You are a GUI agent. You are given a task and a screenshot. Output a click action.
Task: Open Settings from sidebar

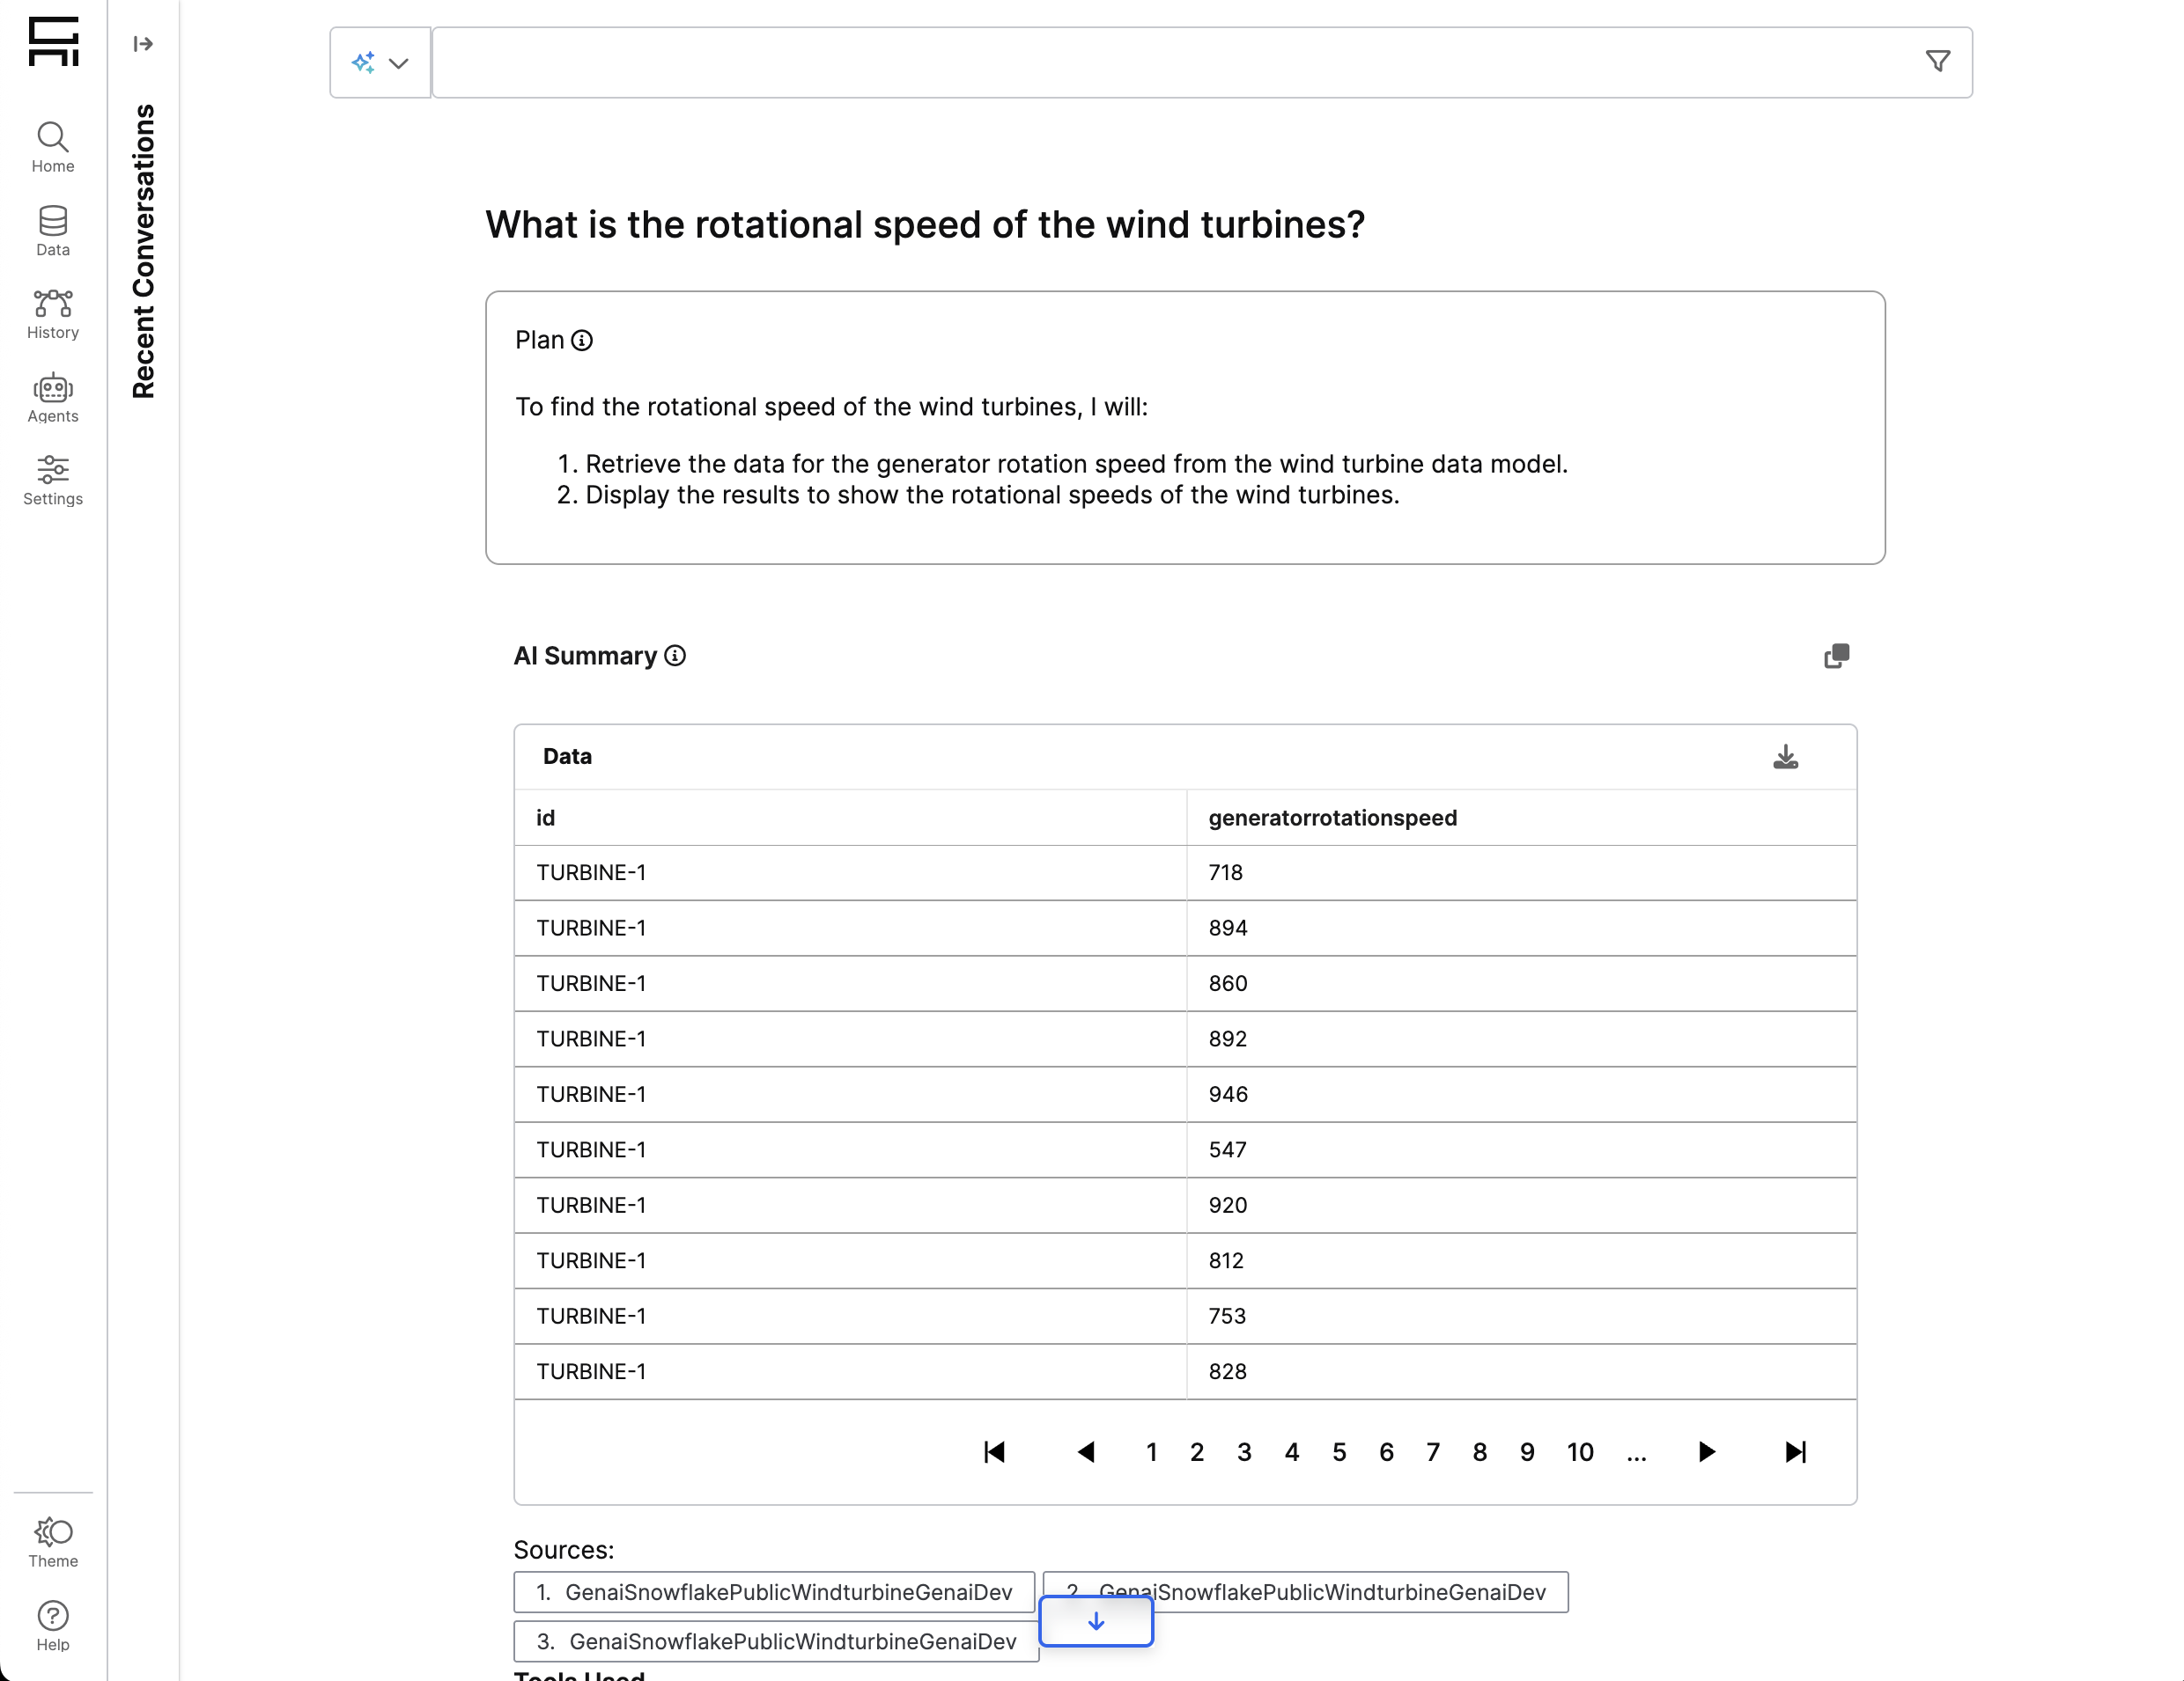[52, 481]
